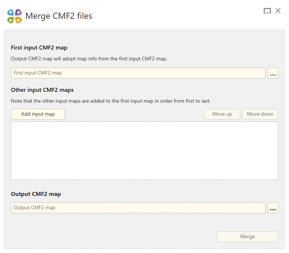Focus the First input CMF2 map field
Screen dimensions: 289x253
coord(138,73)
